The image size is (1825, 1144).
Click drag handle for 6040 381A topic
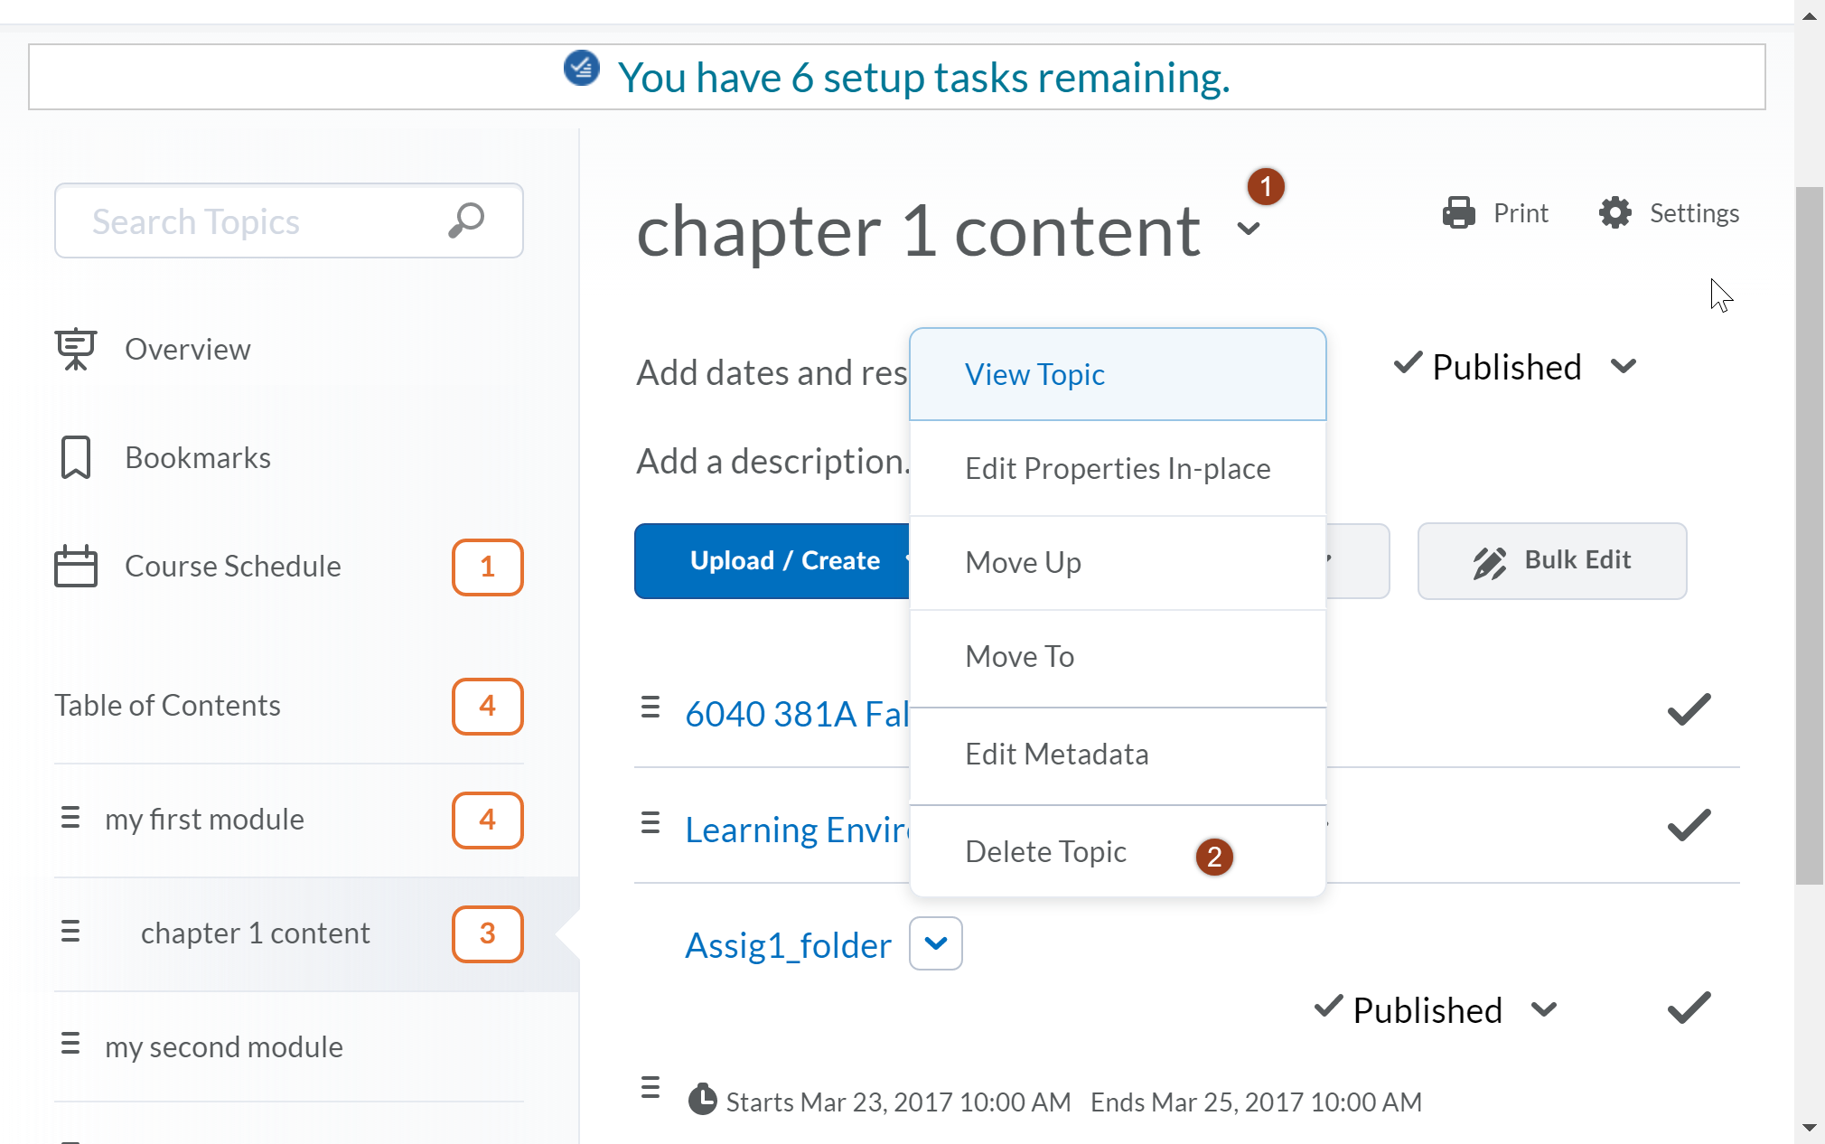[650, 708]
